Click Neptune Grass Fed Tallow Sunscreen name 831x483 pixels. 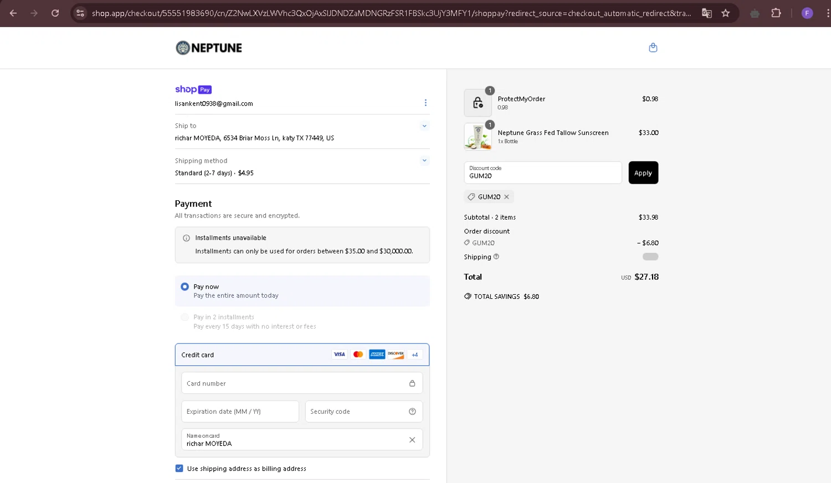click(x=553, y=133)
